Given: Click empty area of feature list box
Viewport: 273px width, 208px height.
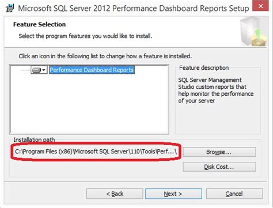Looking at the screenshot, I should pos(89,104).
